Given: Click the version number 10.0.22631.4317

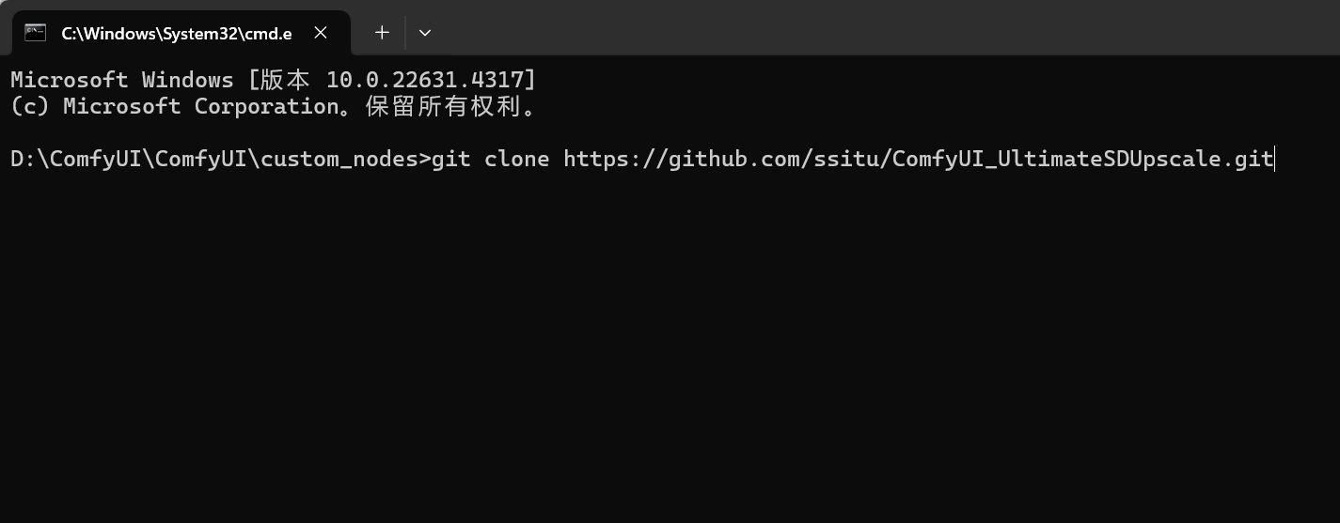Looking at the screenshot, I should point(425,80).
